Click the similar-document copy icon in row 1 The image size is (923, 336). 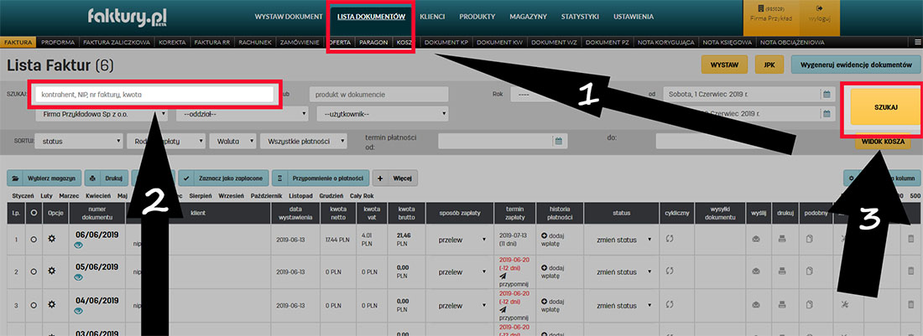[810, 240]
